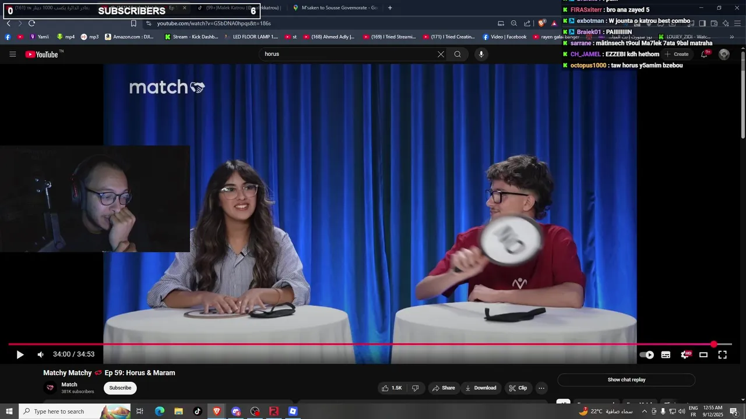This screenshot has width=746, height=419.
Task: Open the YouTube hamburger guide menu
Action: tap(13, 54)
